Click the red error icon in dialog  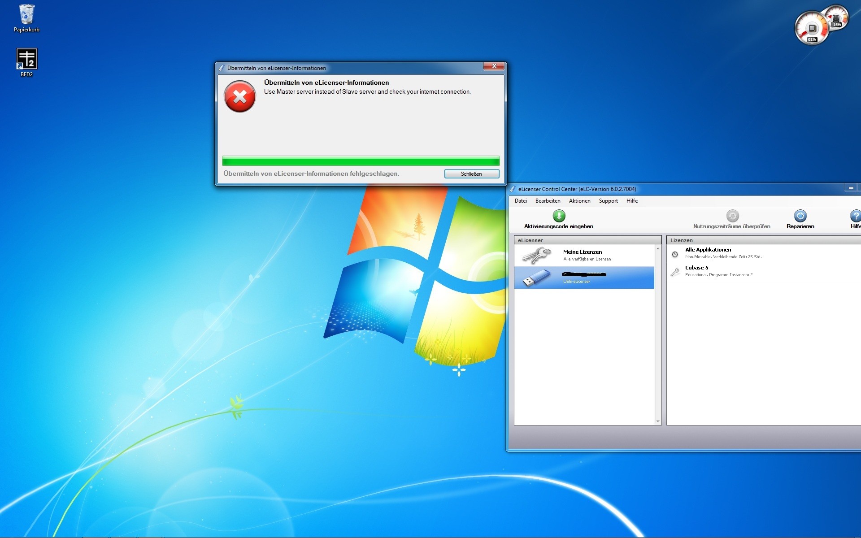tap(240, 96)
